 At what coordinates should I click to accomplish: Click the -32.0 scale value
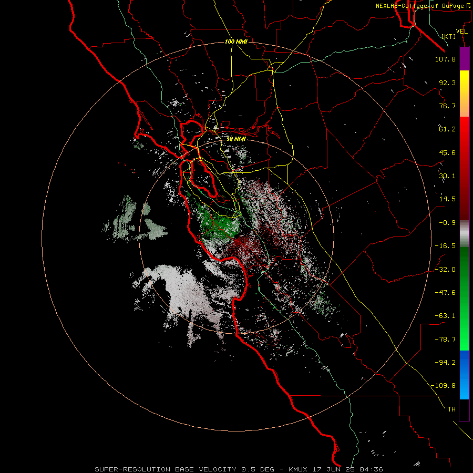(445, 270)
